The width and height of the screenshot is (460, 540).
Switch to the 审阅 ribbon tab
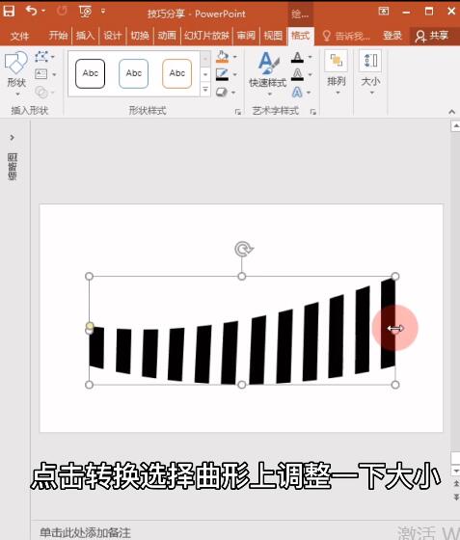click(x=246, y=36)
